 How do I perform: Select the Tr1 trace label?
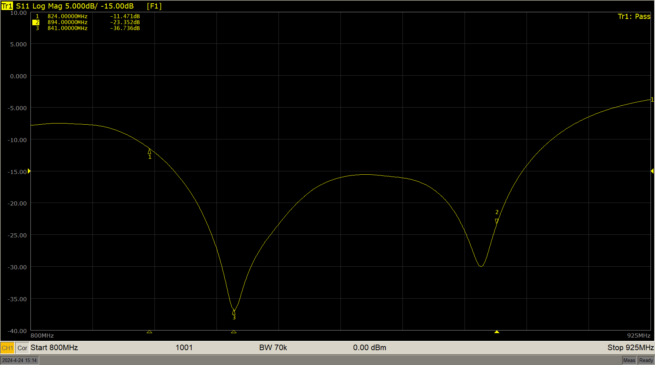tap(7, 6)
